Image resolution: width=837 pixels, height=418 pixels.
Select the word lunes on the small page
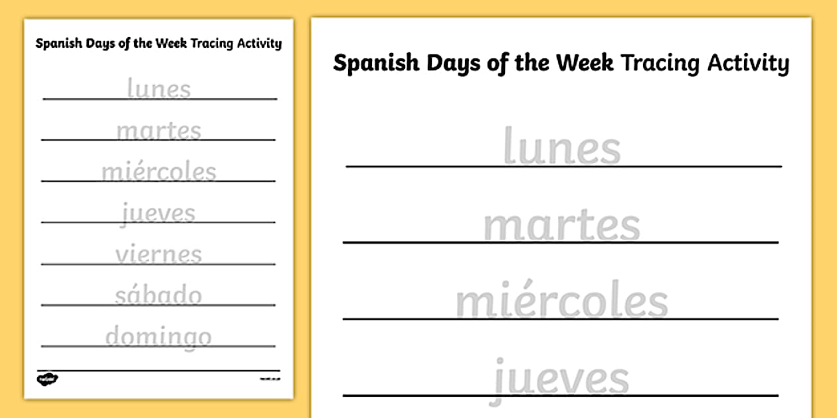[159, 89]
